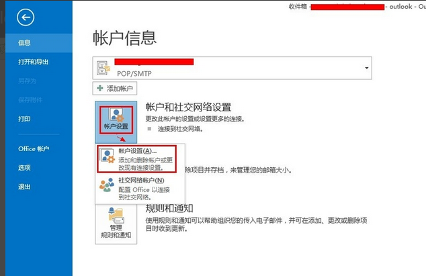This screenshot has height=276, width=426.
Task: Click the 帐户信息 page title
Action: [125, 38]
